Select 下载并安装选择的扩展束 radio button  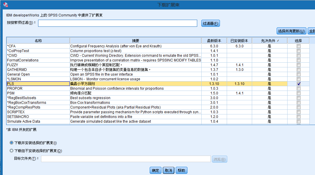click(12, 143)
